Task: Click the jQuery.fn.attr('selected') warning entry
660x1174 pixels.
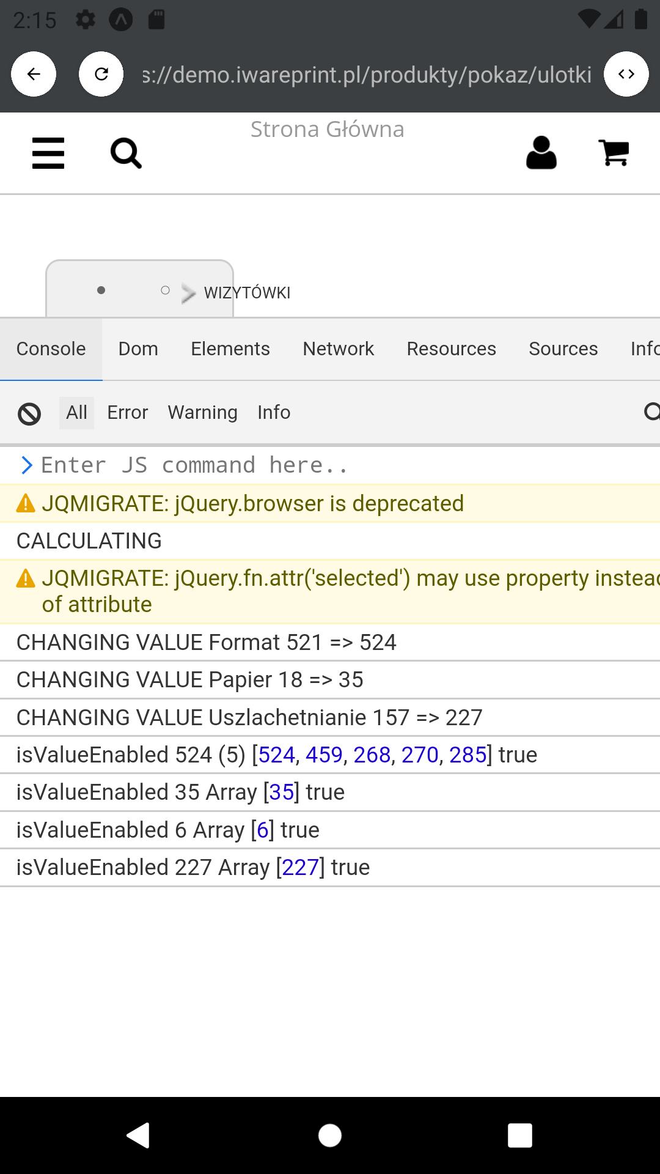Action: pos(330,591)
